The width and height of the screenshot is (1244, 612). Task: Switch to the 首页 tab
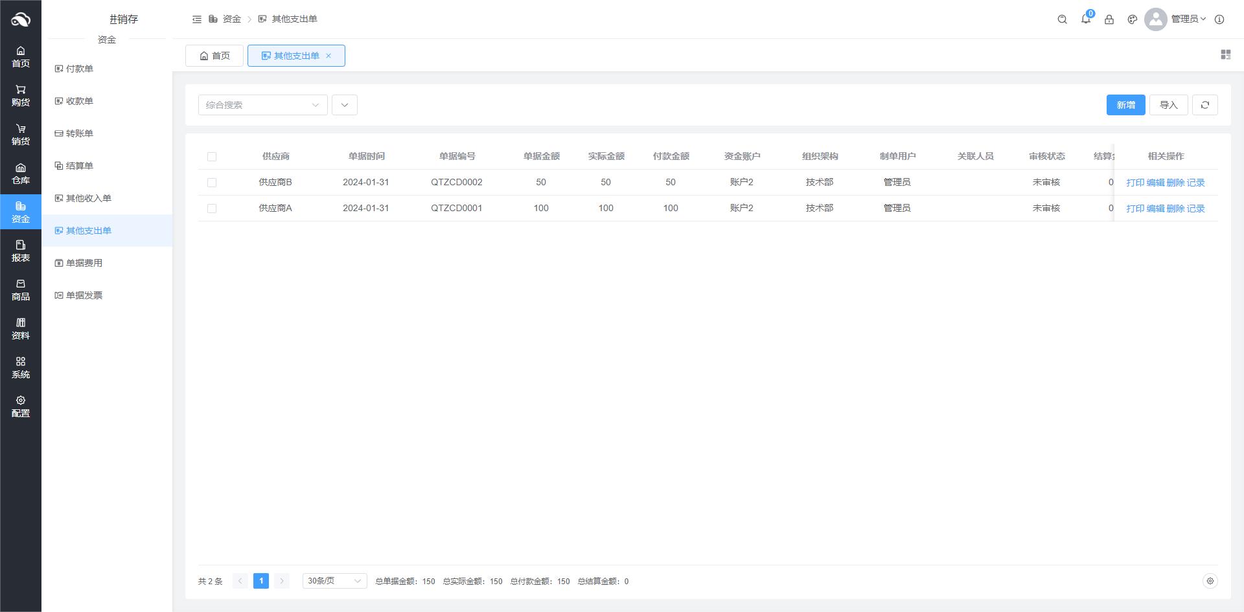click(214, 56)
